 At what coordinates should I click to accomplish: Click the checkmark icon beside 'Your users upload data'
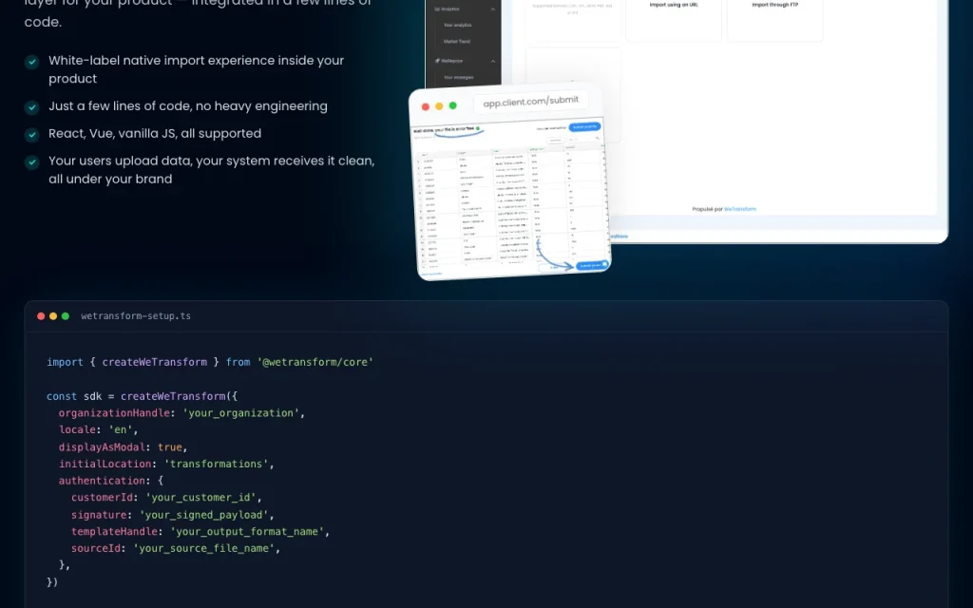click(31, 161)
